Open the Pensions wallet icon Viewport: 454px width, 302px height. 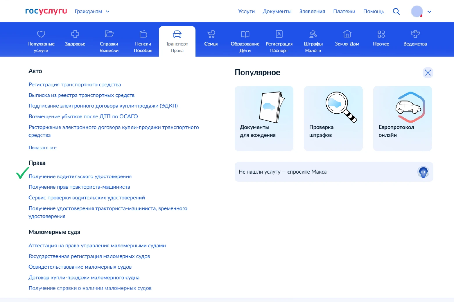click(143, 34)
